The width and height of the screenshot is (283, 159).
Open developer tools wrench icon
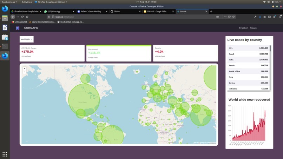(x=255, y=17)
